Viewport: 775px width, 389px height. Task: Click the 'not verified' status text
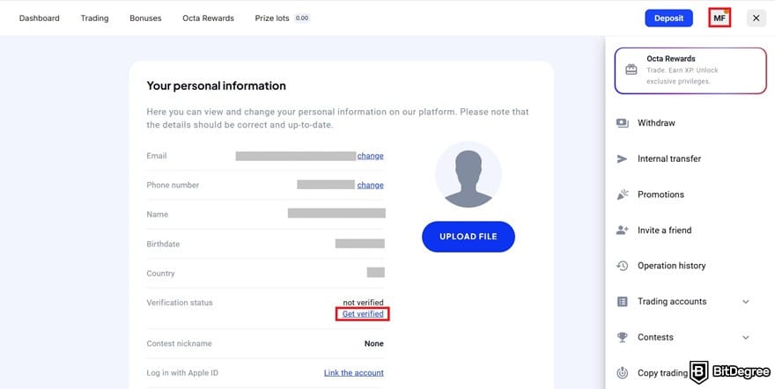click(363, 303)
